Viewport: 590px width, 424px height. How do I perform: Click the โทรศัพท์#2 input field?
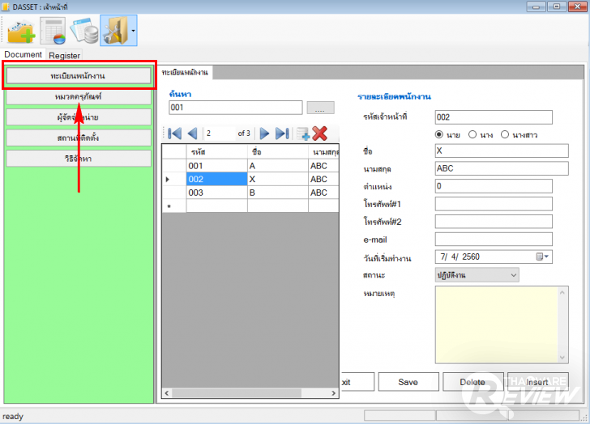pos(494,221)
